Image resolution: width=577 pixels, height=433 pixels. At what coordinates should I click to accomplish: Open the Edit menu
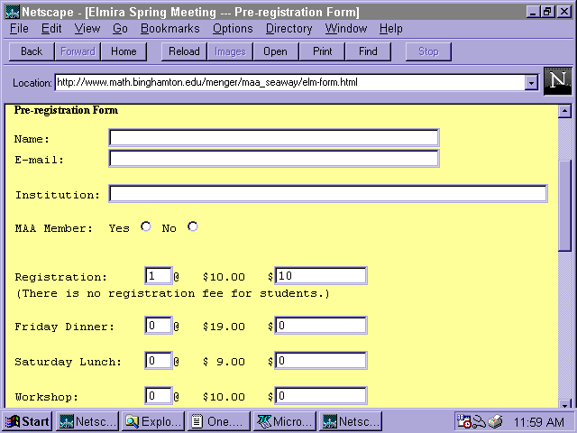[51, 29]
